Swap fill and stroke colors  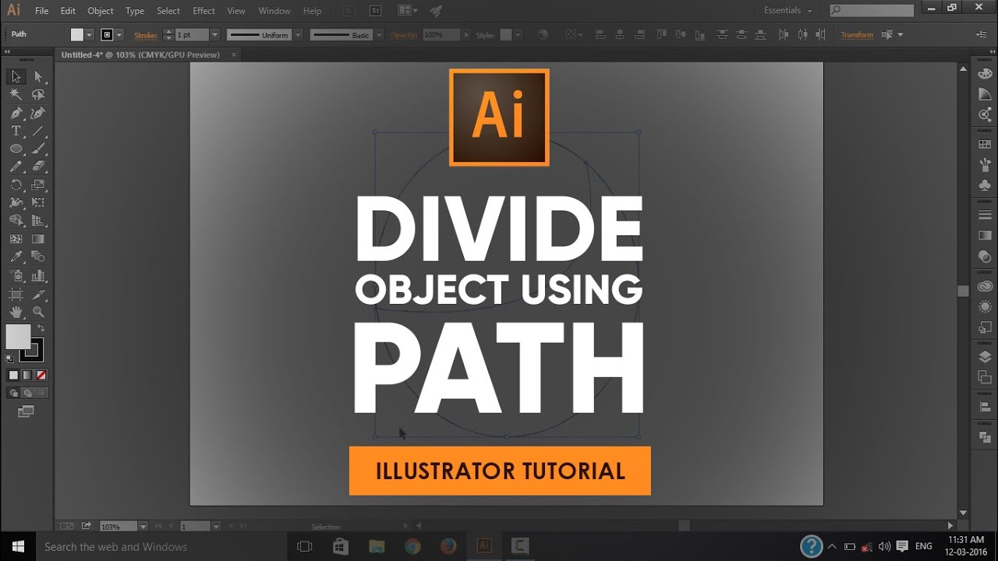coord(41,328)
